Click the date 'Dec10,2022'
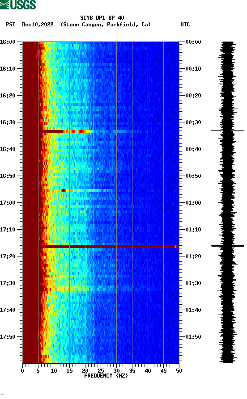 38,25
